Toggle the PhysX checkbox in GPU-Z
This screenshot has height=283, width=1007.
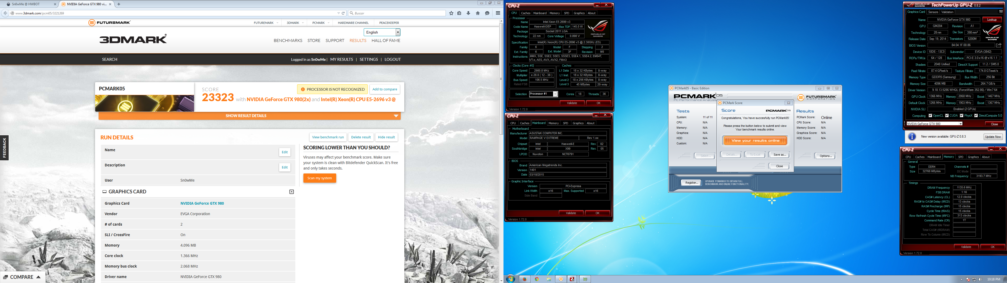[x=962, y=116]
